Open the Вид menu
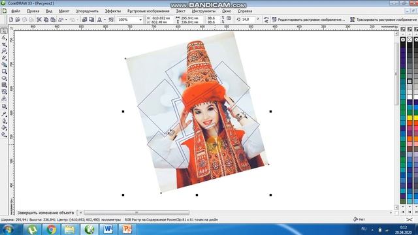The height and width of the screenshot is (235, 418). click(49, 11)
